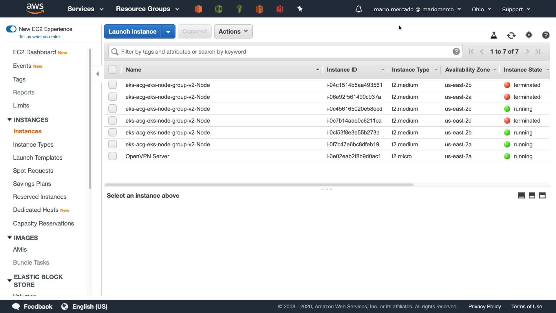Open the settings gear for table preferences
The height and width of the screenshot is (313, 556).
pyautogui.click(x=529, y=35)
